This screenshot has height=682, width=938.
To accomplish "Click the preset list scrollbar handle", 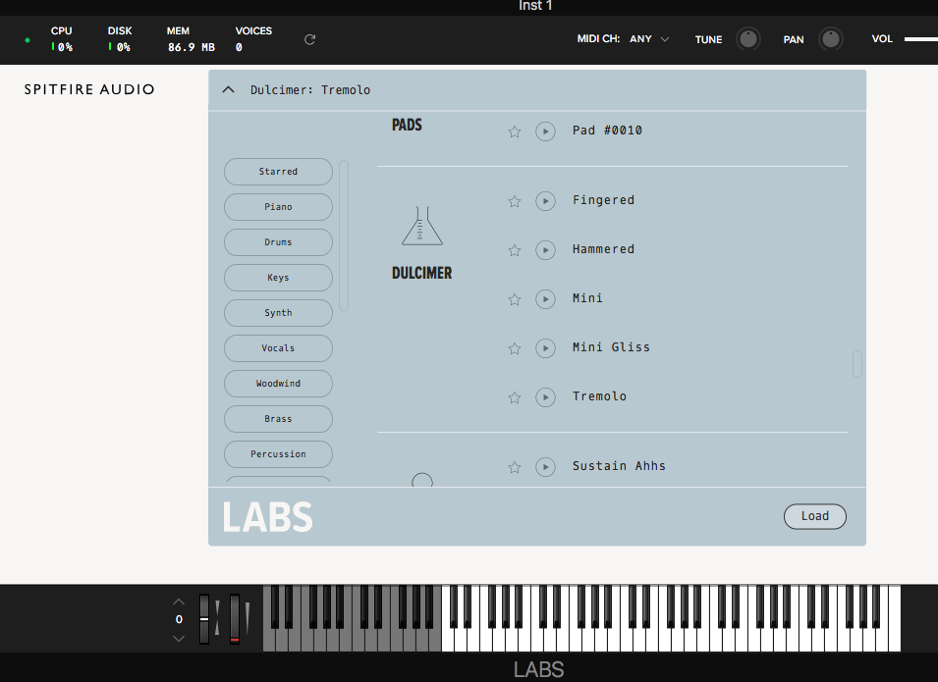I will (x=856, y=364).
